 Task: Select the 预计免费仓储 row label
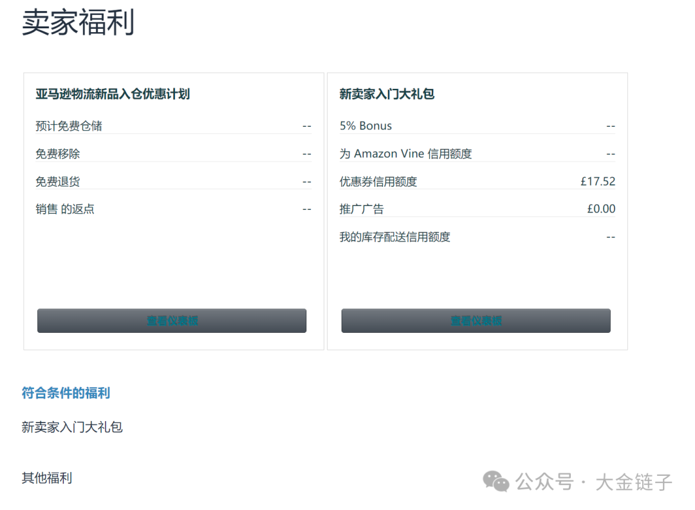69,126
